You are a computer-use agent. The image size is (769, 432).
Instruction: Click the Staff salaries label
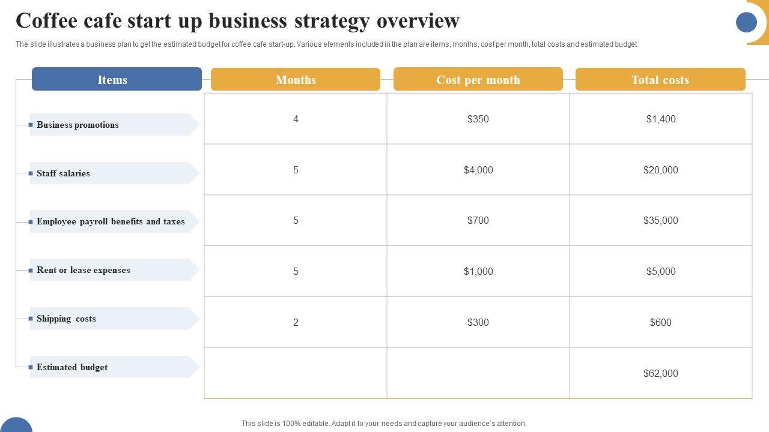pyautogui.click(x=63, y=173)
